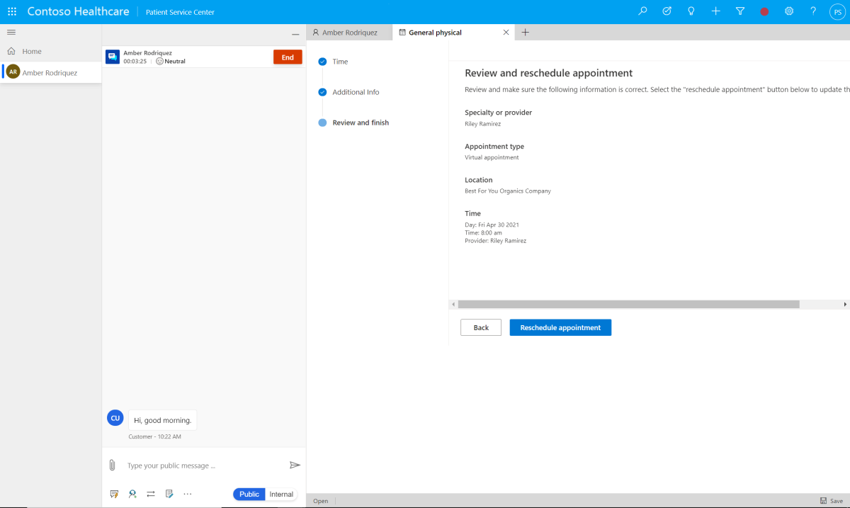The height and width of the screenshot is (508, 850).
Task: Open quick replies icon
Action: 114,494
